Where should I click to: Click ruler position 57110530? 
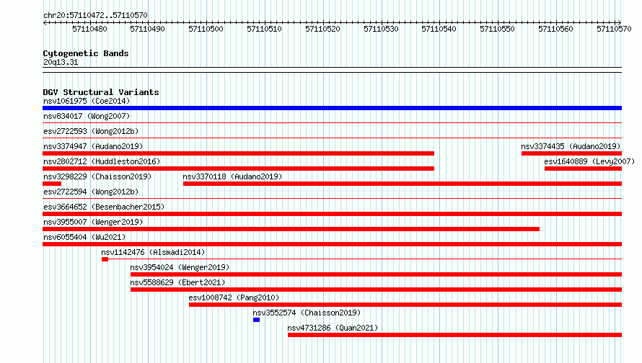381,29
